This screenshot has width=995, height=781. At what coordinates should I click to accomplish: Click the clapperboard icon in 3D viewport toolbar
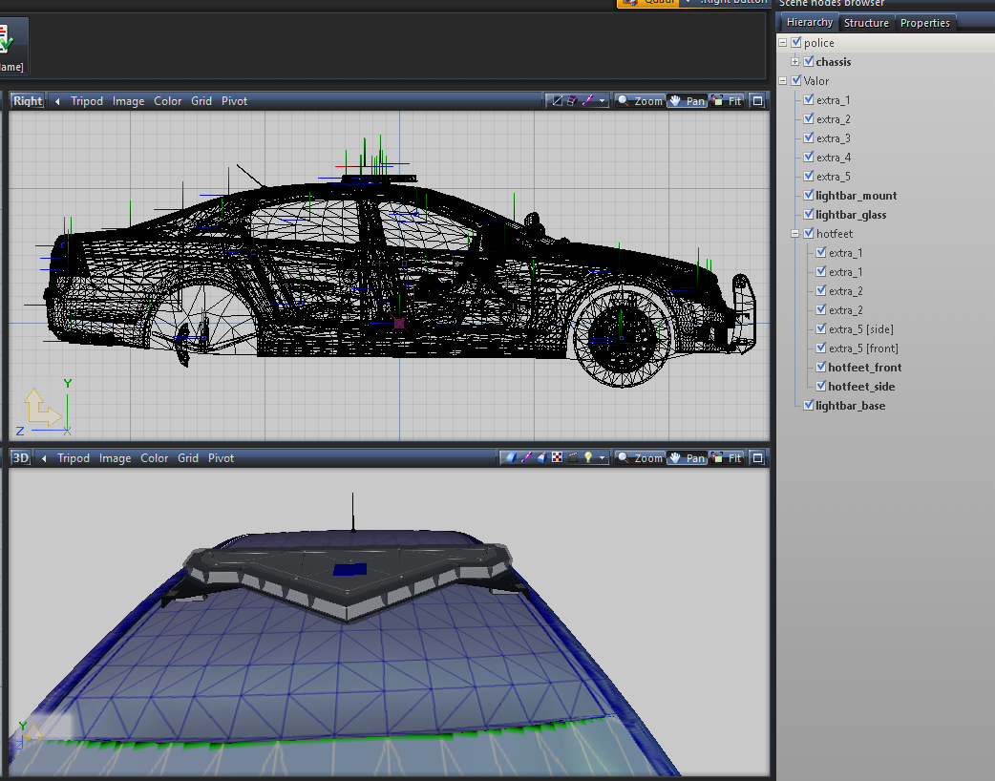tap(573, 458)
